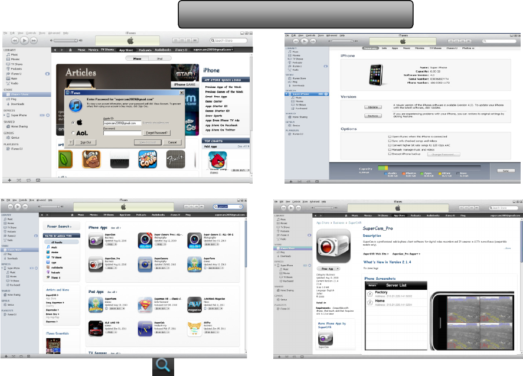Click the Search Store field in the sign-in dialog window
The image size is (523, 376).
pyautogui.click(x=229, y=40)
